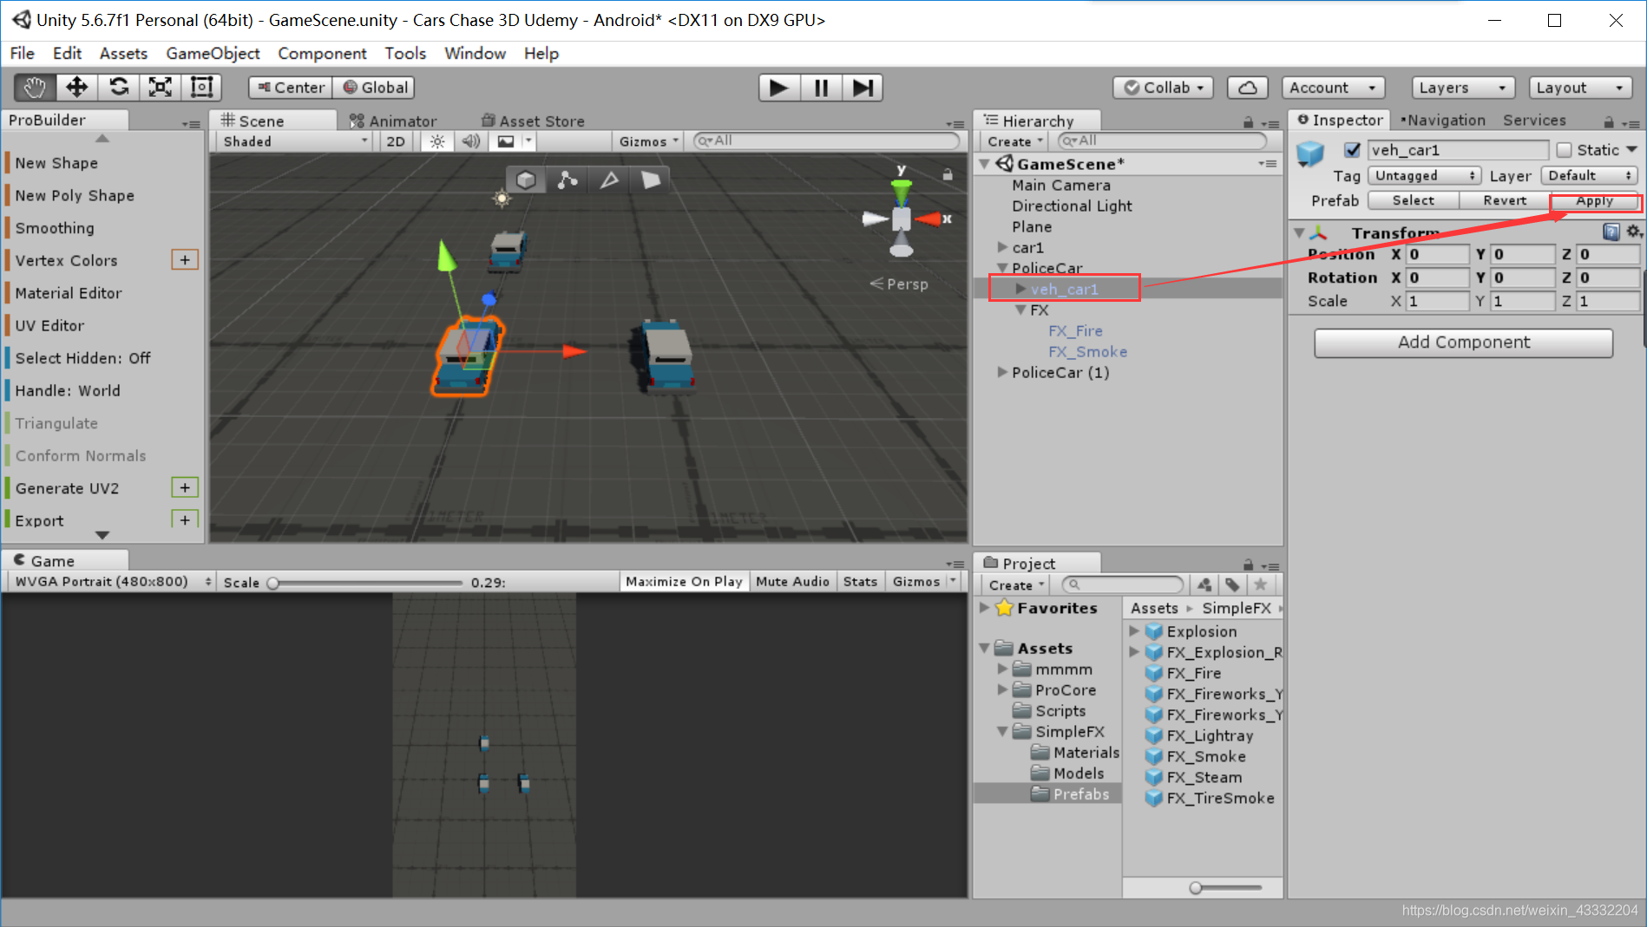The image size is (1647, 927).
Task: Toggle Center pivot mode
Action: [x=291, y=88]
